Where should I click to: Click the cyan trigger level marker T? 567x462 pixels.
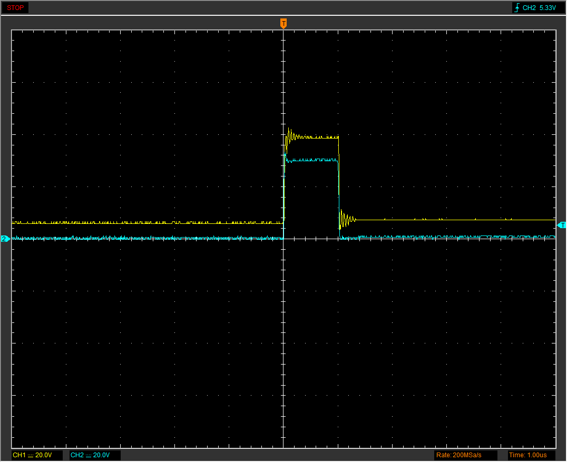[x=562, y=225]
